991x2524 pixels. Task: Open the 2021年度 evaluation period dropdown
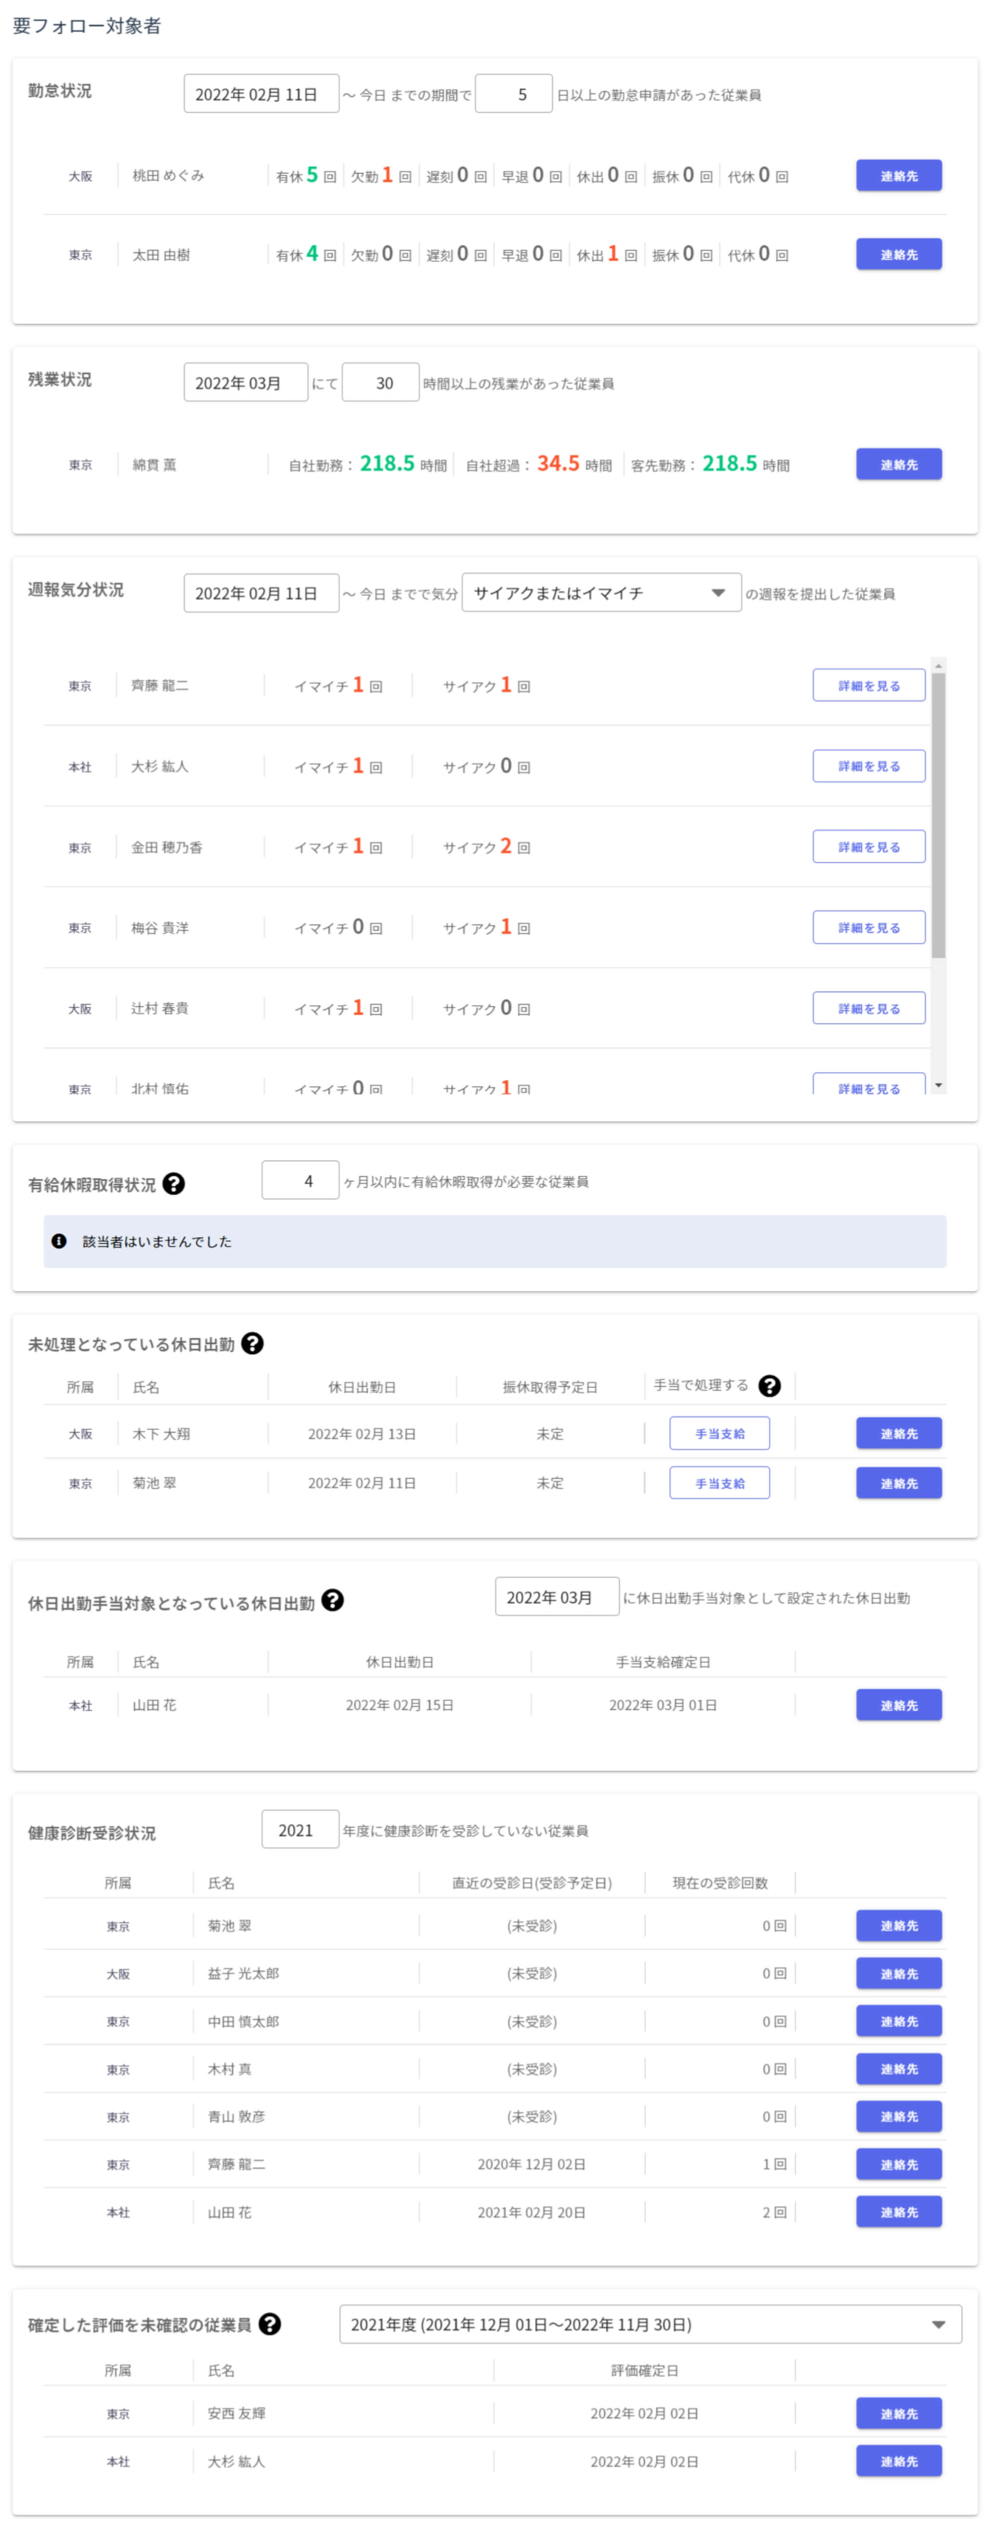pyautogui.click(x=650, y=2324)
